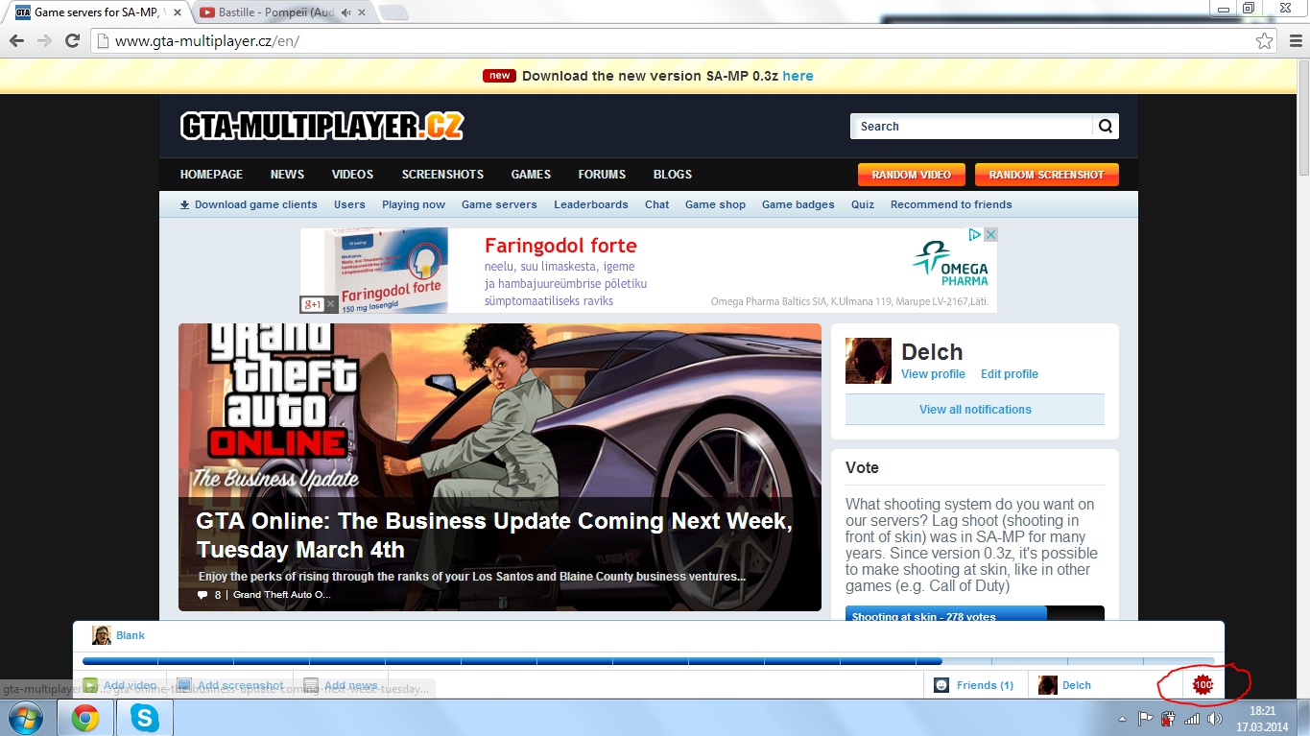Open the HOMEPAGE menu item
Screen dimensions: 1310x736
pos(211,175)
